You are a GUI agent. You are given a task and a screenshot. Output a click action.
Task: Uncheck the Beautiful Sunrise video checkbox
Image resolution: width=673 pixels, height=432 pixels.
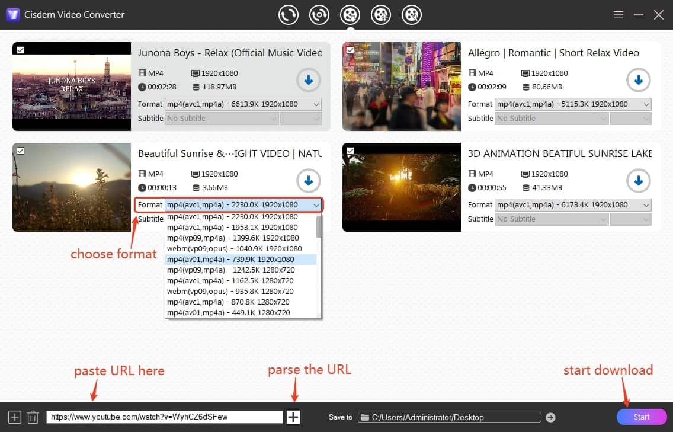coord(20,151)
